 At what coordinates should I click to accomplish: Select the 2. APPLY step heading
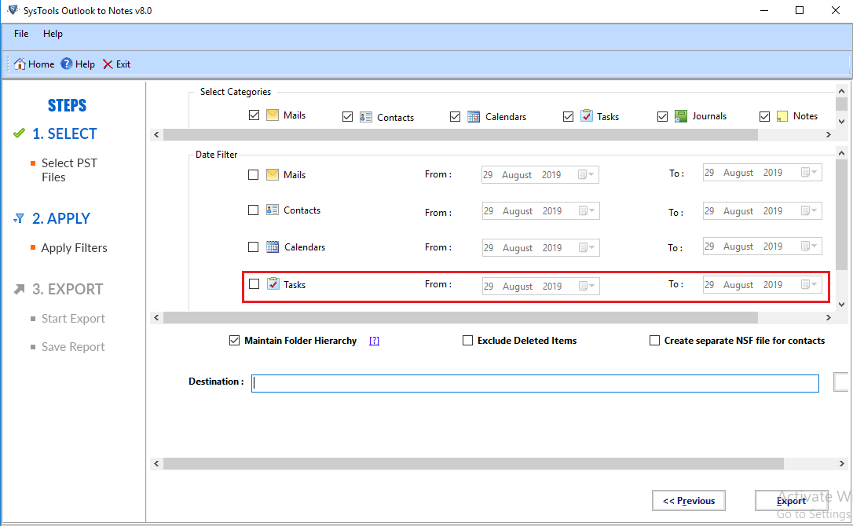click(x=61, y=218)
